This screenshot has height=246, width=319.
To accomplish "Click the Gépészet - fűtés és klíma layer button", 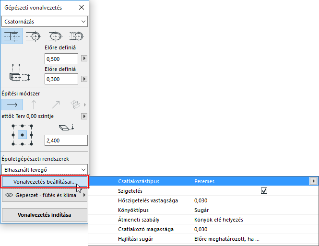I will point(45,195).
